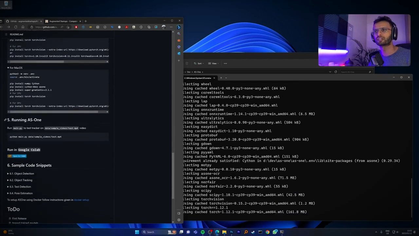The width and height of the screenshot is (419, 236).
Task: Add a new terminal tab
Action: [x=221, y=78]
